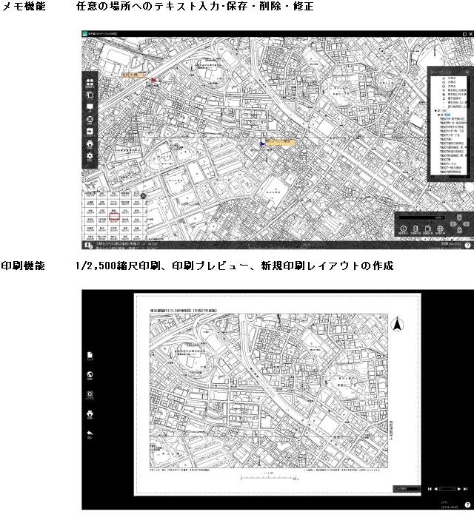Open settings gear in the map toolbar
The image size is (474, 520).
[x=90, y=155]
